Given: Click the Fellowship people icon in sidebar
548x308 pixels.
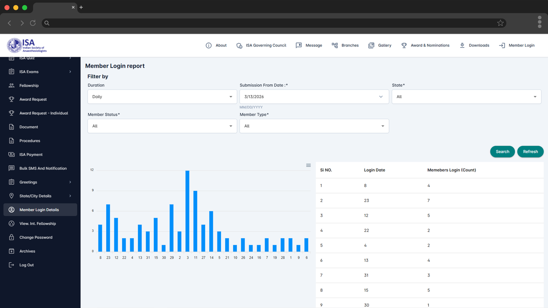Looking at the screenshot, I should click(11, 86).
